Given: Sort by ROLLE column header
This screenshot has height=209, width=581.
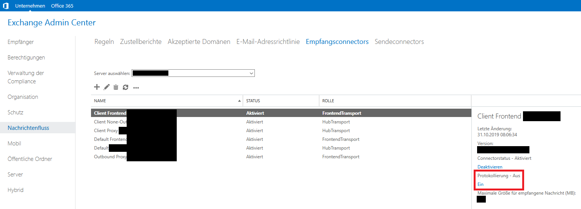Looking at the screenshot, I should [328, 101].
